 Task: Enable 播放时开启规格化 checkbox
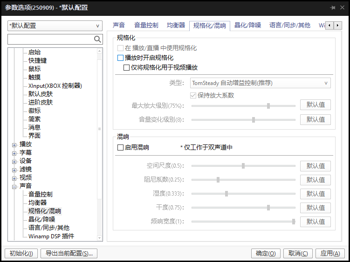[x=121, y=58]
